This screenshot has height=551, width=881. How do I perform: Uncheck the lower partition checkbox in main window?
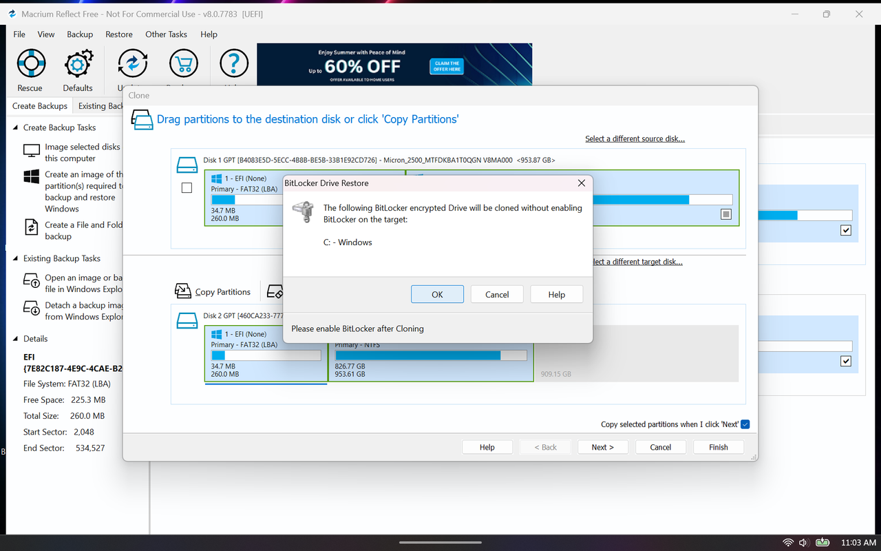click(846, 361)
